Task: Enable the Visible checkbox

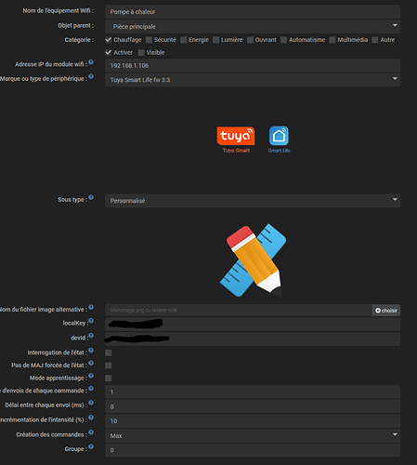Action: (141, 53)
